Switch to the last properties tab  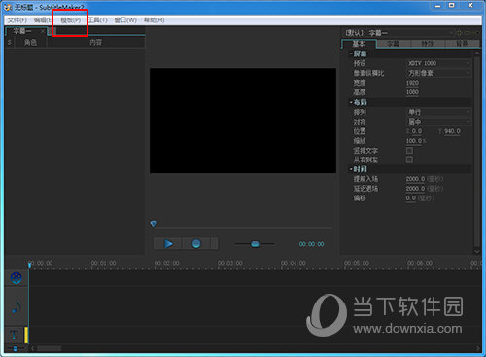coord(462,44)
